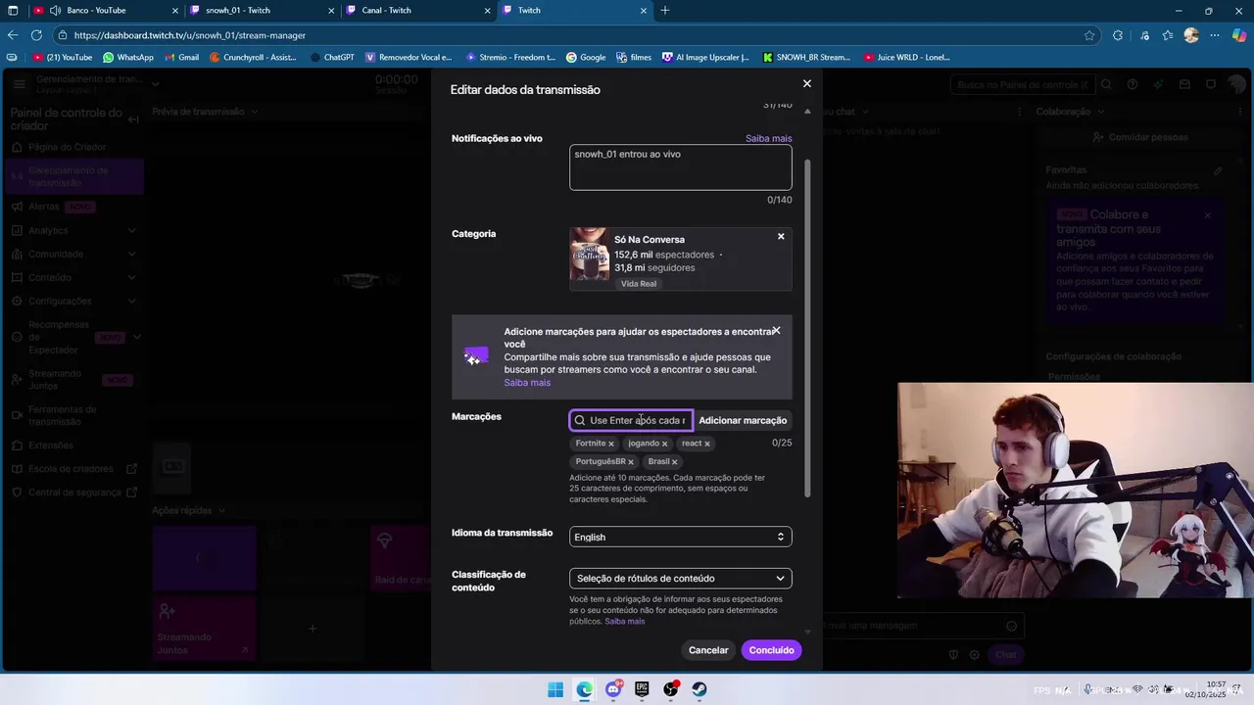This screenshot has width=1254, height=705.
Task: Remove the jogando tag
Action: 664,444
